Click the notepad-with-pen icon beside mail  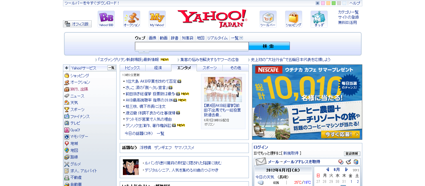348,162
